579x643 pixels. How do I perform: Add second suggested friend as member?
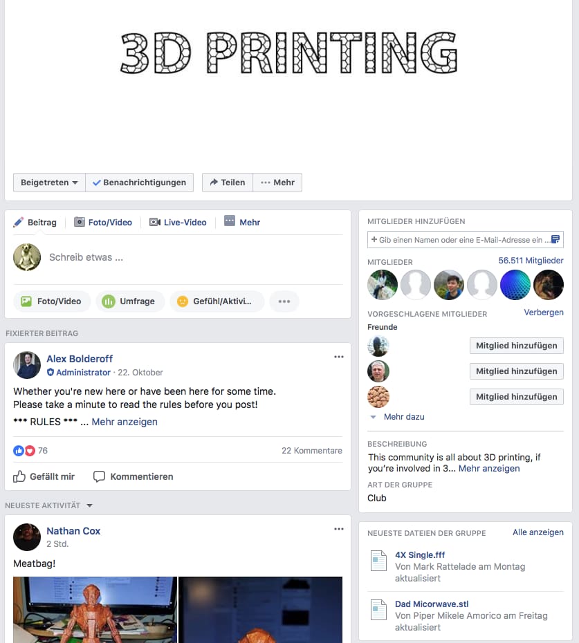pos(517,371)
